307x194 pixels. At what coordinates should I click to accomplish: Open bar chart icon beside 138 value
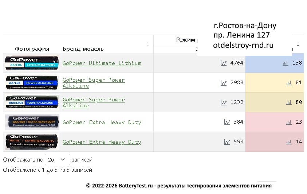286,63
